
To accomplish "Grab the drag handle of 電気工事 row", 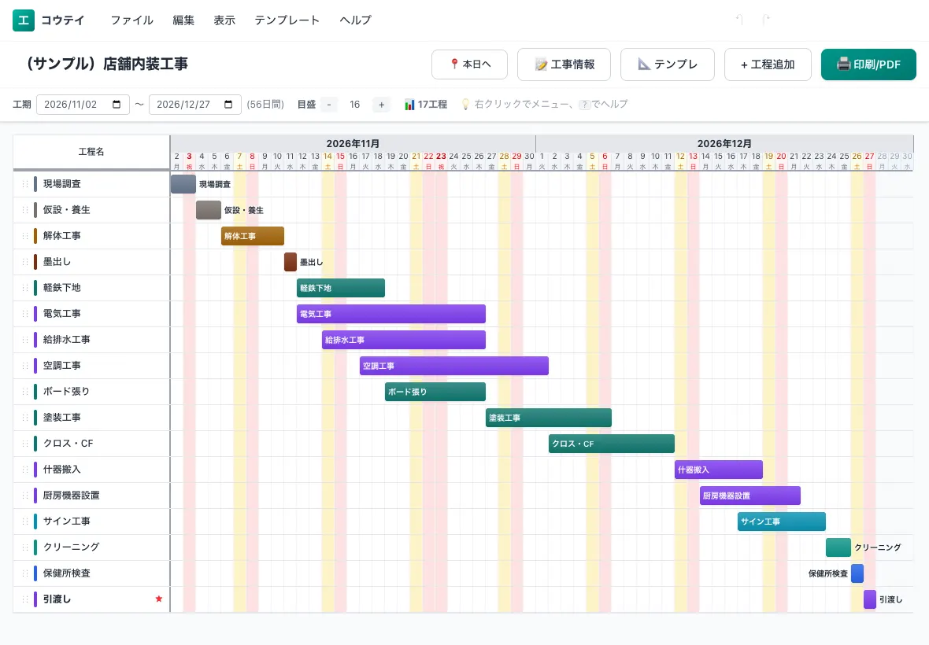I will (25, 314).
